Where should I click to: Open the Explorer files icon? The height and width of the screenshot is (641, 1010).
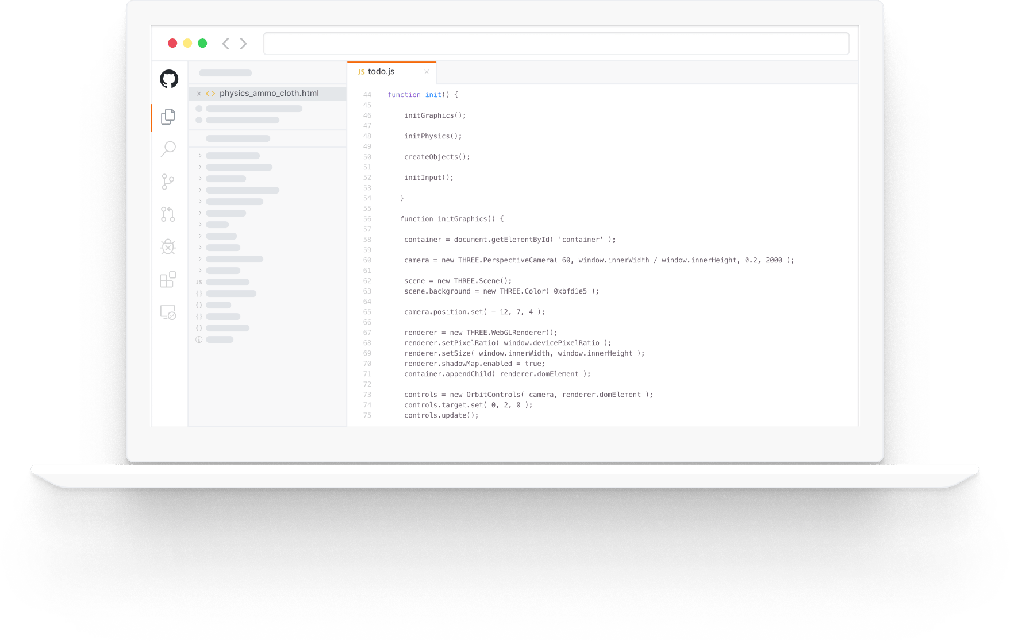(168, 117)
